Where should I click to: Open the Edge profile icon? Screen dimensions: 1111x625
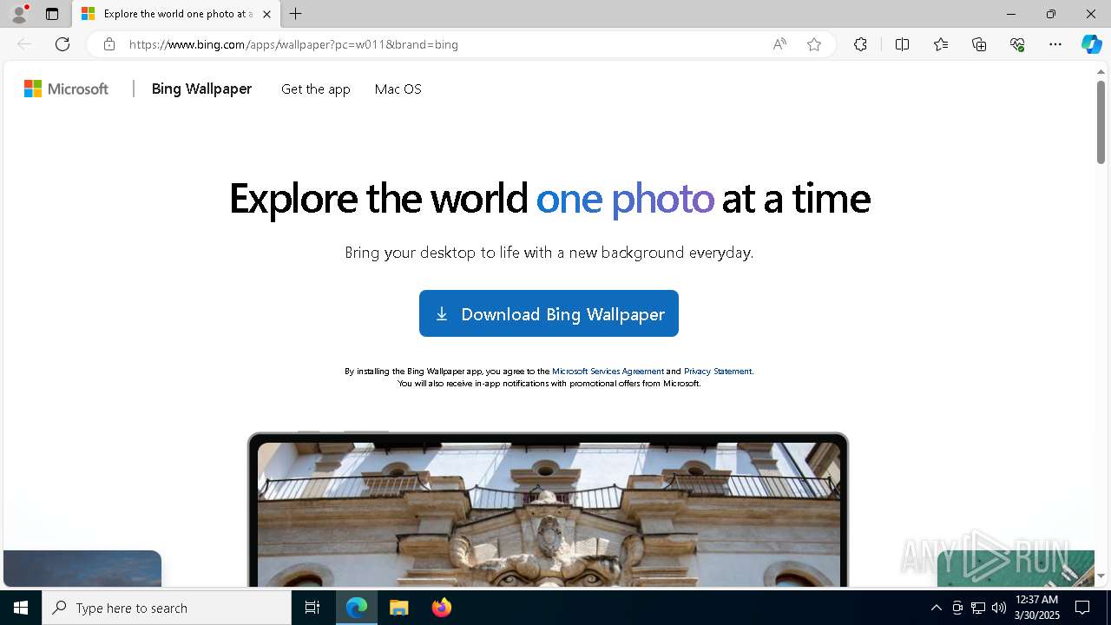(19, 14)
